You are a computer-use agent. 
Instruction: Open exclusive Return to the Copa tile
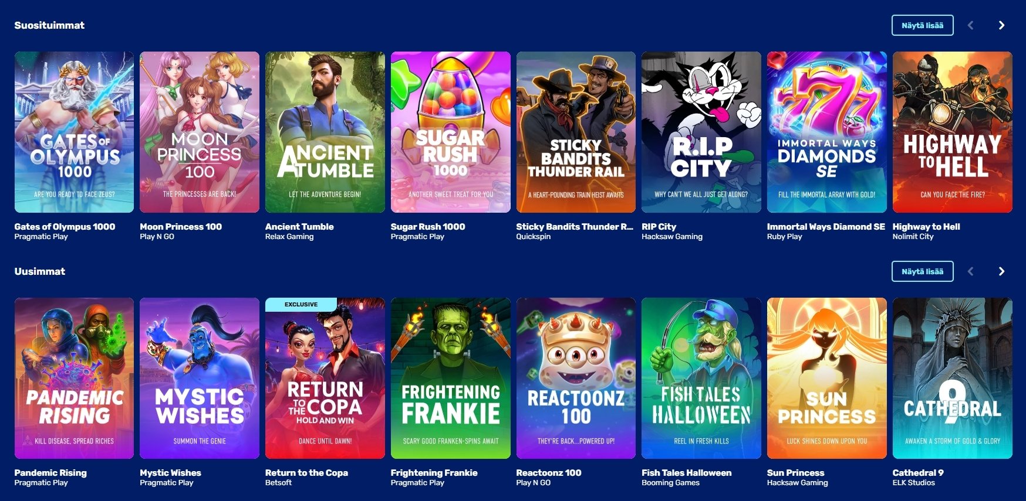[325, 378]
